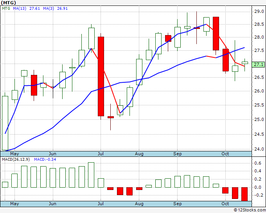Viewport: 266px width, 213px height.
Task: Click Jul on the MACD panel timeline
Action: [x=101, y=204]
